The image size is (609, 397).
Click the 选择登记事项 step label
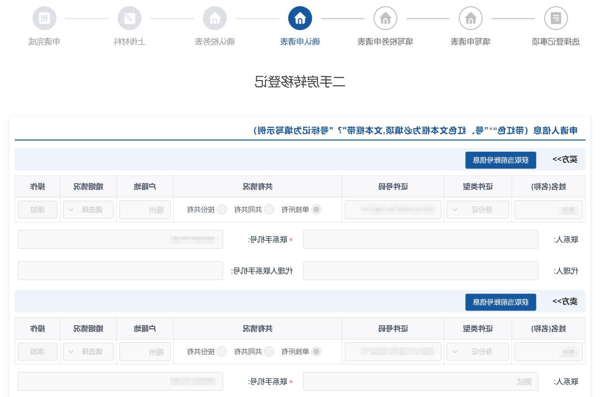tap(556, 42)
